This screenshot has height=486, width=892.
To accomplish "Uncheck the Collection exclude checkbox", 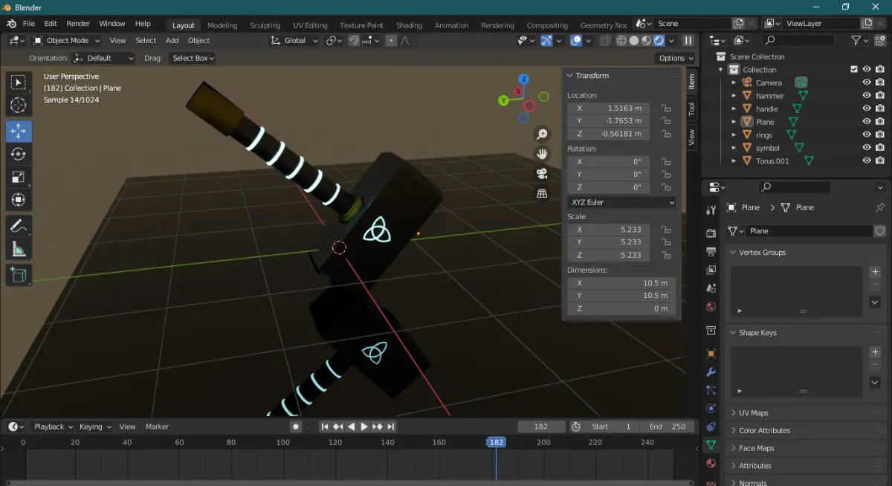I will coord(854,69).
